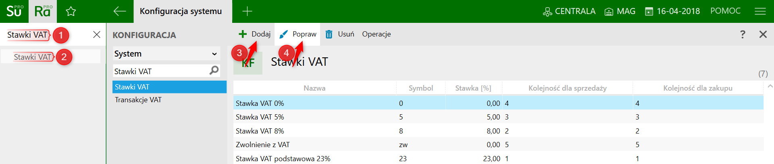
Task: Click Usuń to delete VAT rate
Action: tap(340, 34)
